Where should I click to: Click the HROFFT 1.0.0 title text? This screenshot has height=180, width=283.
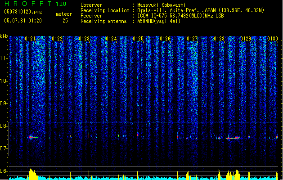click(36, 4)
